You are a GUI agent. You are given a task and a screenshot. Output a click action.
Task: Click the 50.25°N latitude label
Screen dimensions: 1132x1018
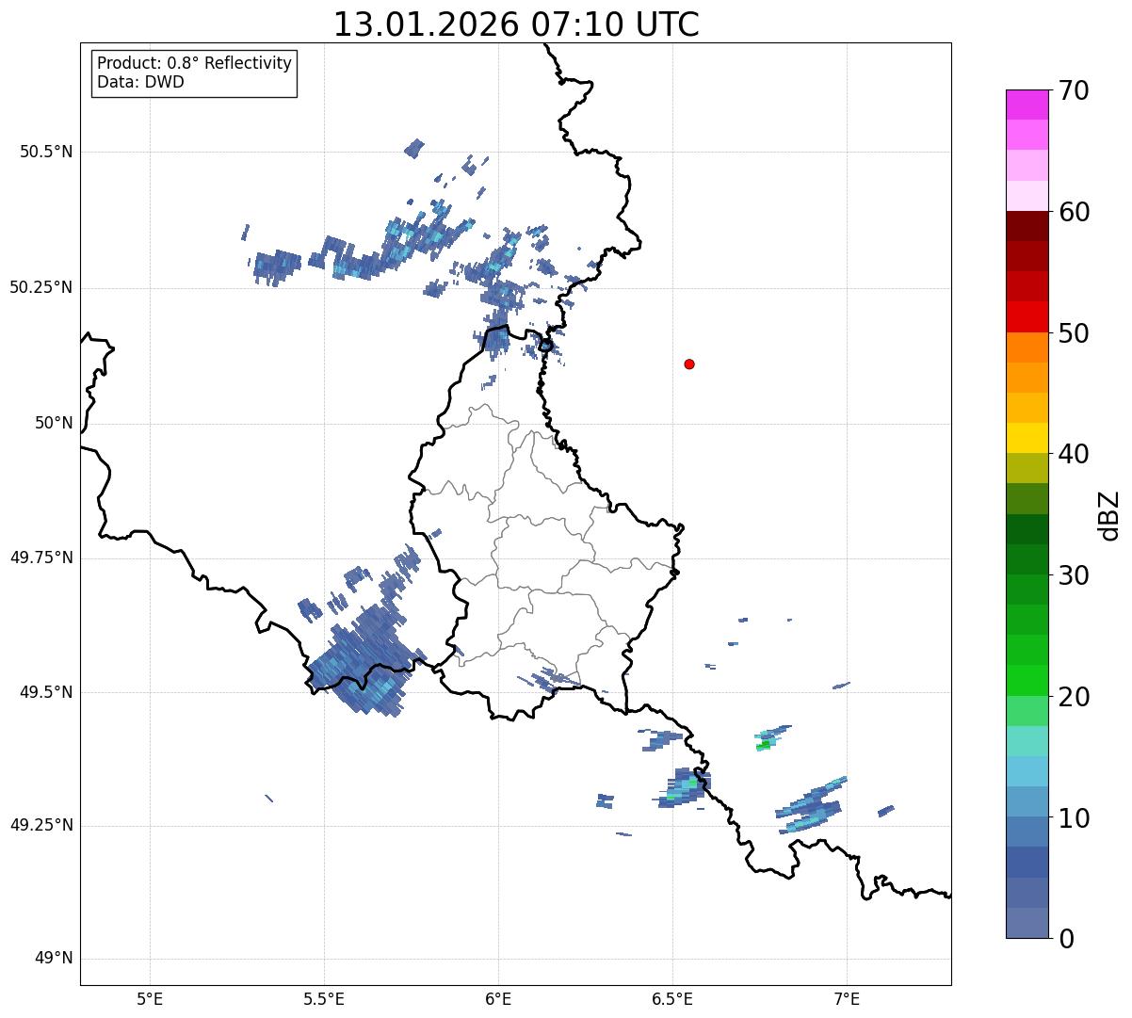(x=41, y=287)
